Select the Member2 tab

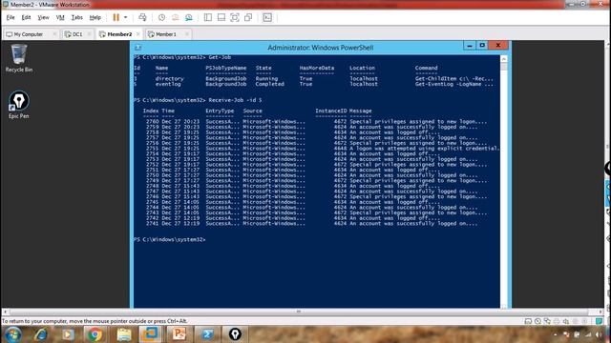118,34
